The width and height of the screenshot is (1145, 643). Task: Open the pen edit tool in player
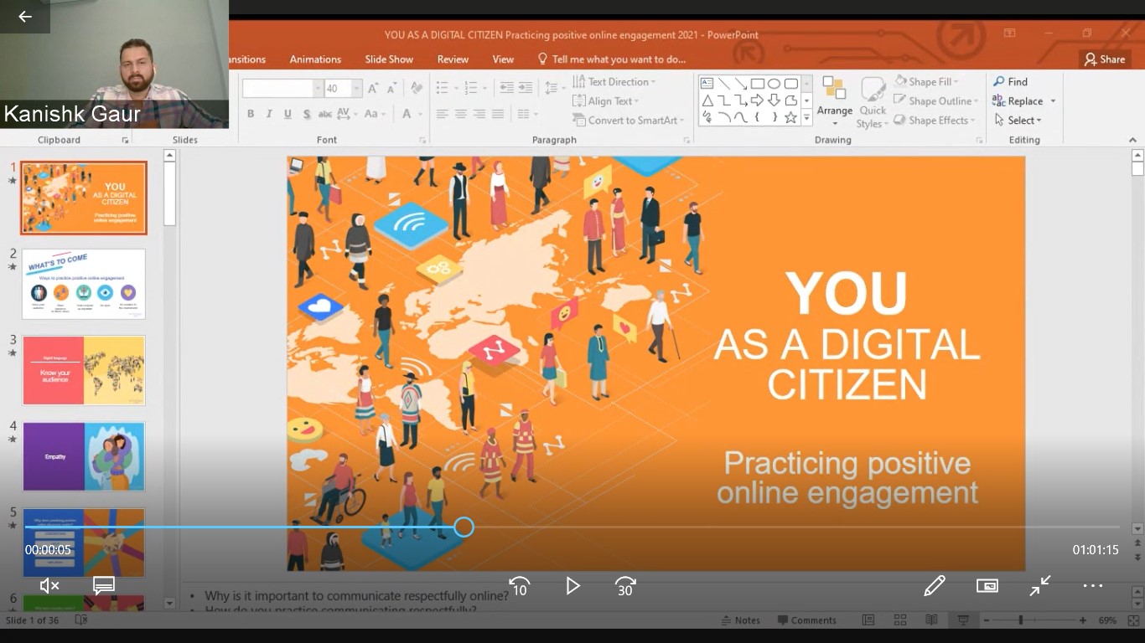[x=935, y=585]
